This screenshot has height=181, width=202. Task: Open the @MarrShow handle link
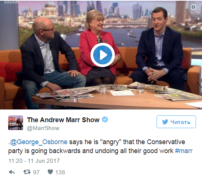(x=43, y=128)
